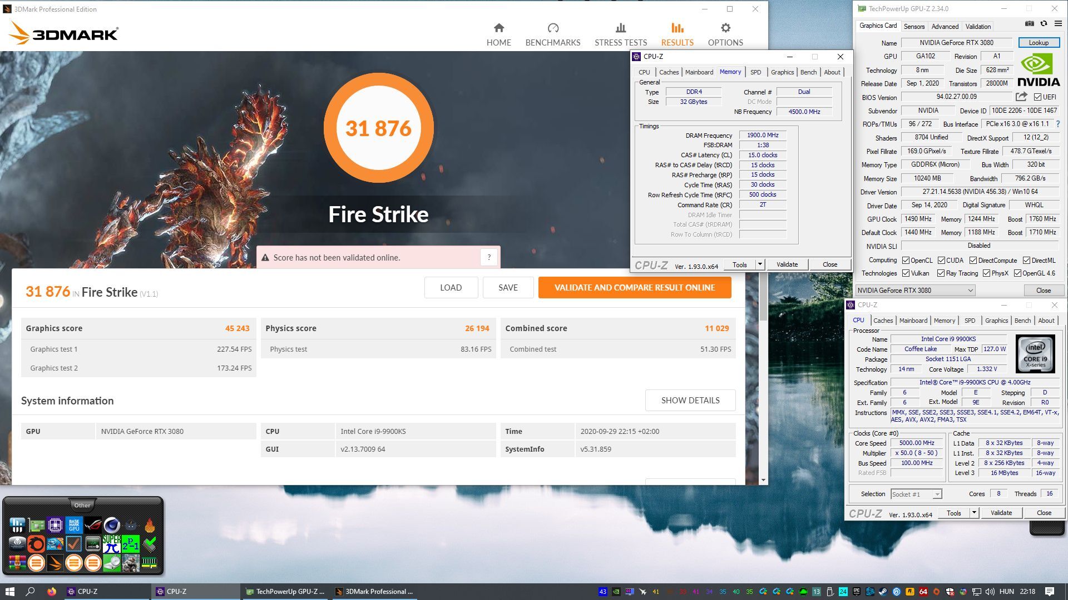Click the GPU-Z refresh icon
Viewport: 1068px width, 600px height.
point(1044,24)
